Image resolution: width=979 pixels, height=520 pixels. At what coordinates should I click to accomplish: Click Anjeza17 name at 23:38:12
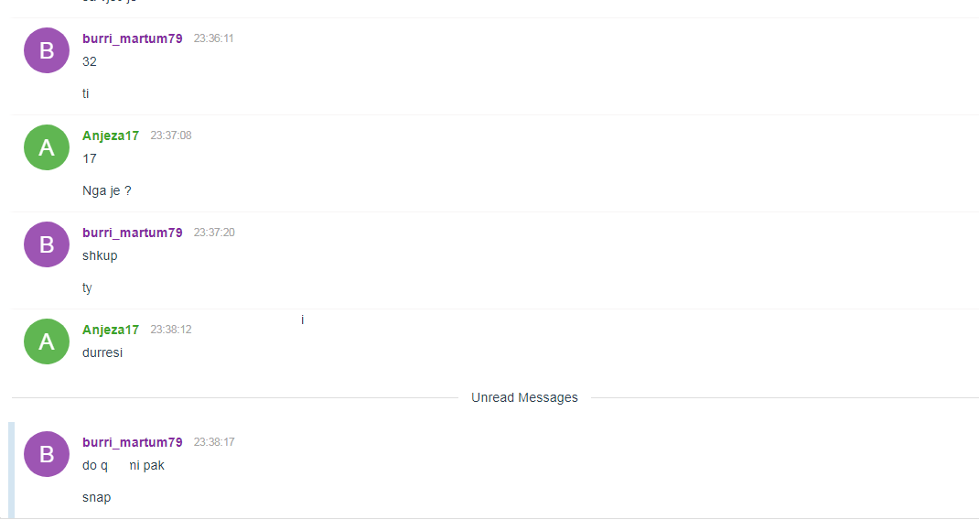[x=111, y=330]
